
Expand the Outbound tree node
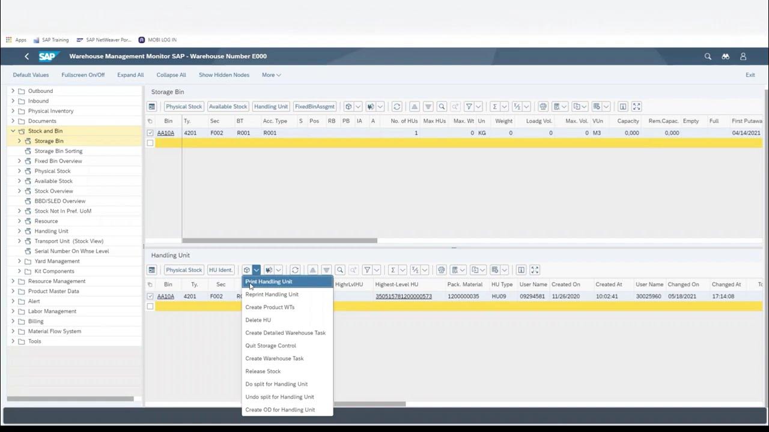pyautogui.click(x=13, y=91)
